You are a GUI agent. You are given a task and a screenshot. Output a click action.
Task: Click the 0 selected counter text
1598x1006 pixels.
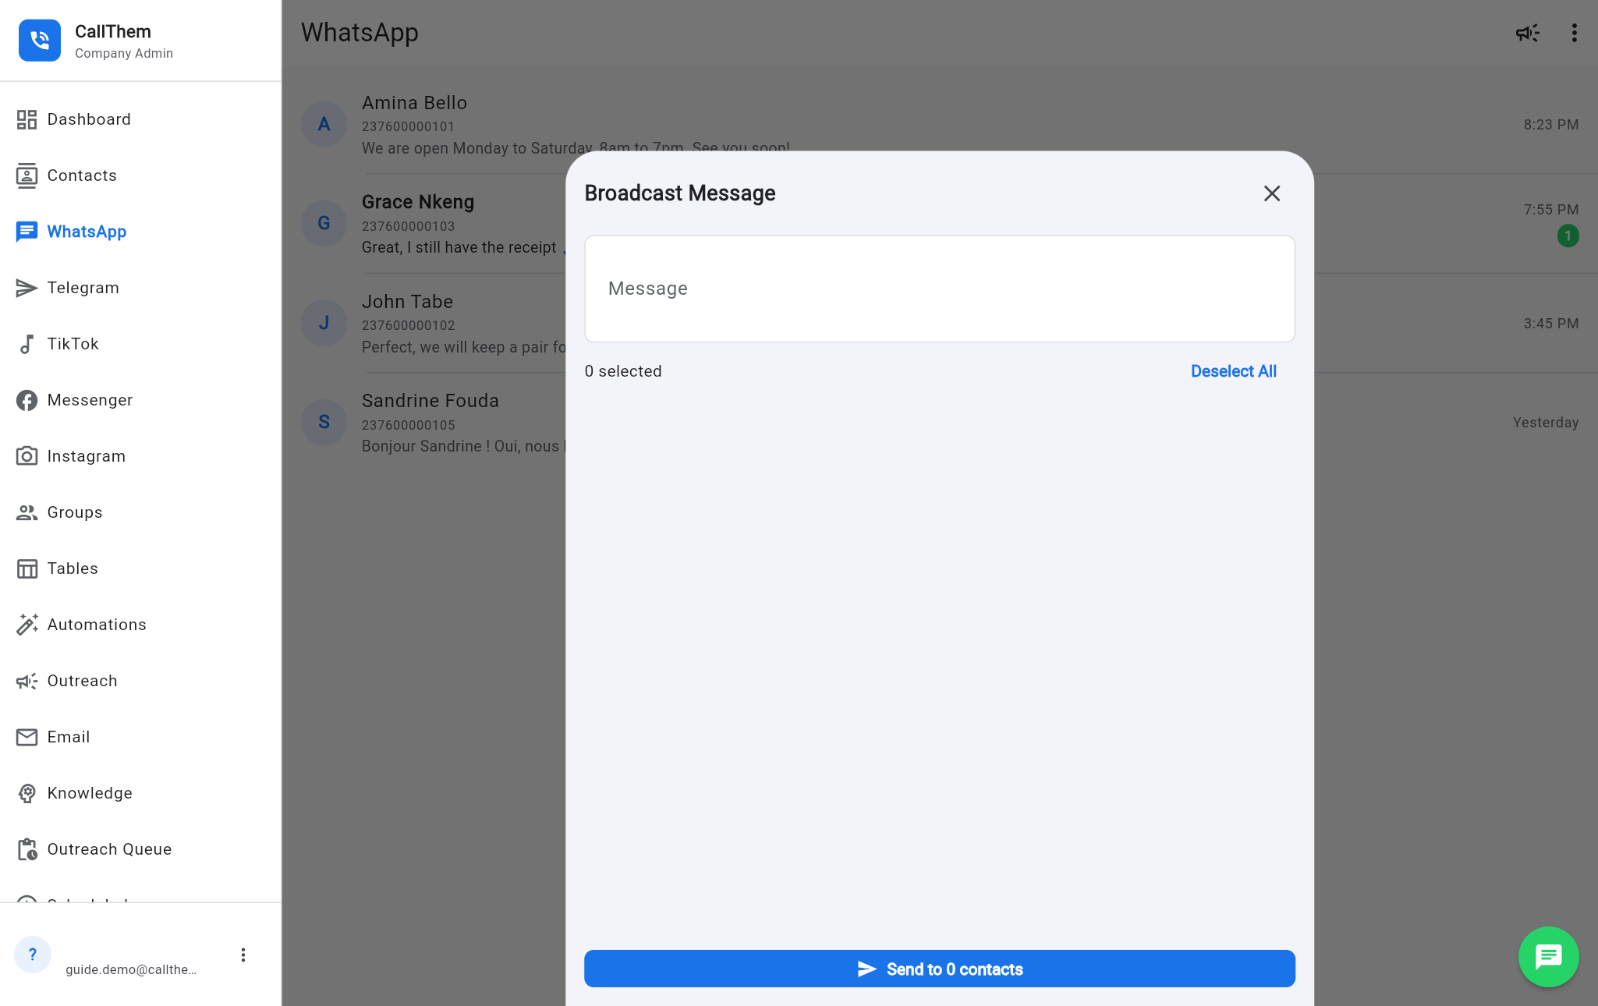(x=623, y=371)
